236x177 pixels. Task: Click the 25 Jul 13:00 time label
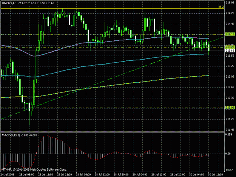46,175
